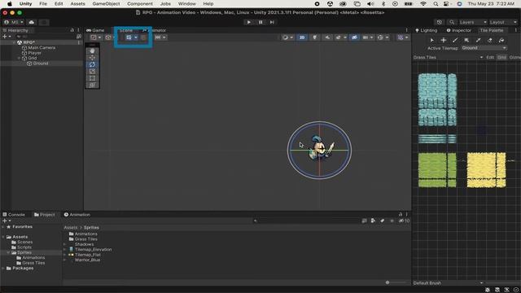This screenshot has width=521, height=293.
Task: Open the Layout dropdown
Action: (x=503, y=22)
